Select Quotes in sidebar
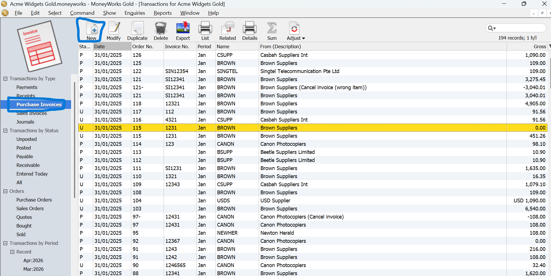The height and width of the screenshot is (276, 551). click(x=24, y=217)
